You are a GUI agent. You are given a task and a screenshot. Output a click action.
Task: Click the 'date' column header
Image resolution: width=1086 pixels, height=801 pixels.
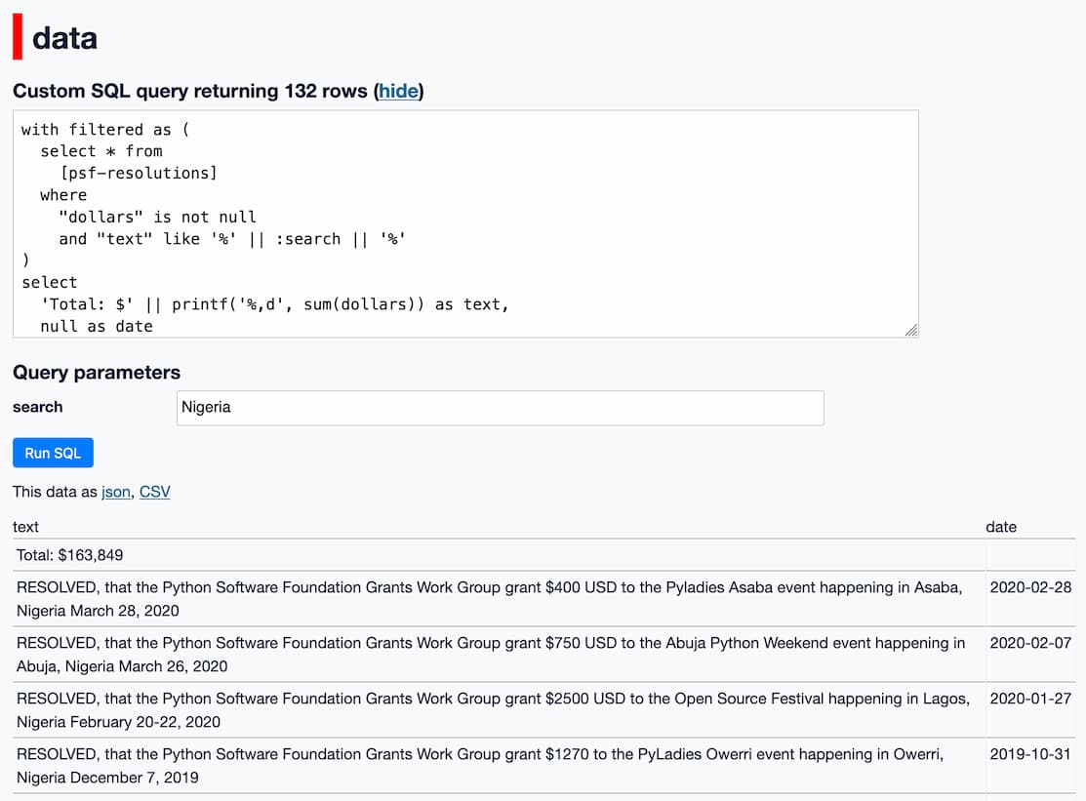coord(1001,527)
